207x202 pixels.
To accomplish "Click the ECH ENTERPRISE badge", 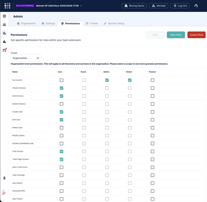I will (x=25, y=6).
